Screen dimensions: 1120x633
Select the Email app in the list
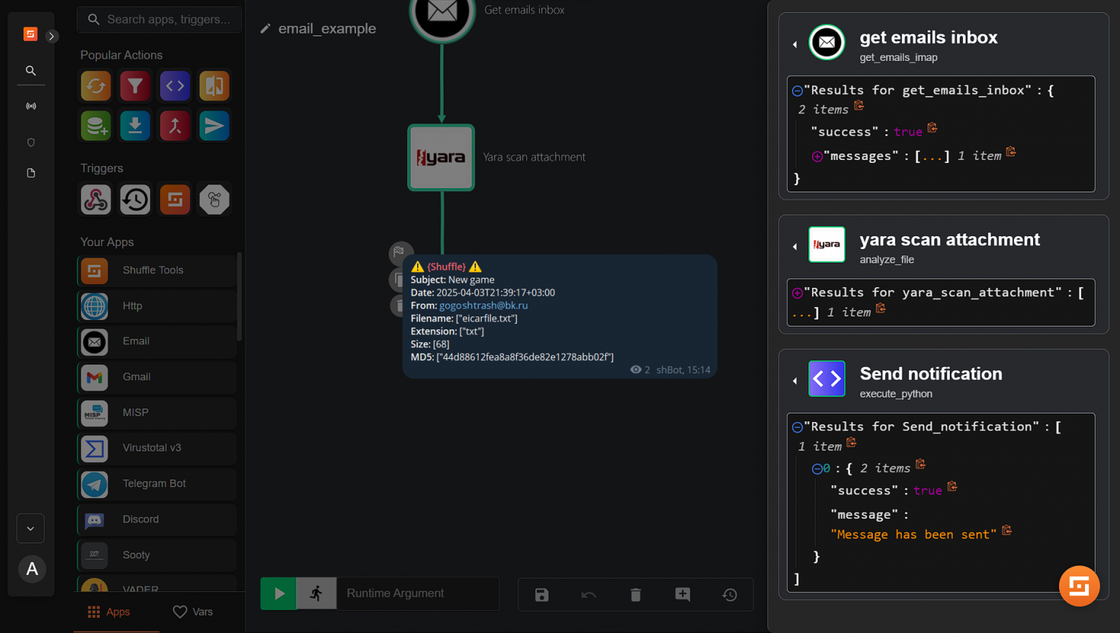[x=157, y=342]
